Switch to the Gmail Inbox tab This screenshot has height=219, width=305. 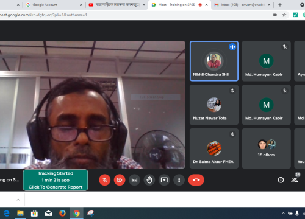pos(242,5)
